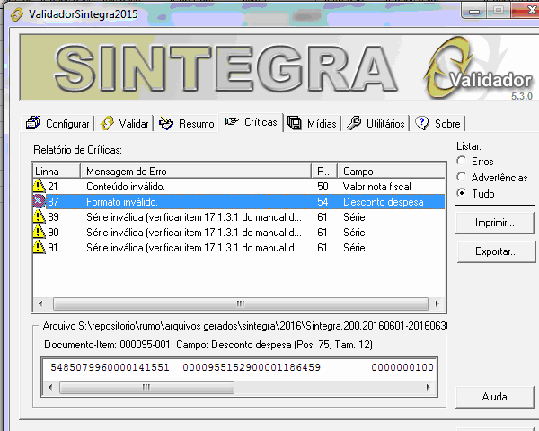Click the Utilitários wrench icon
539x431 pixels.
tap(354, 123)
